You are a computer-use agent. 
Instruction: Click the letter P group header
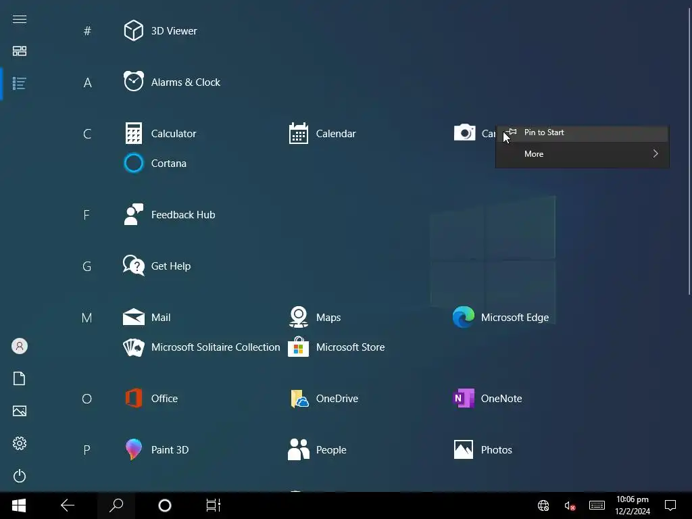(86, 450)
